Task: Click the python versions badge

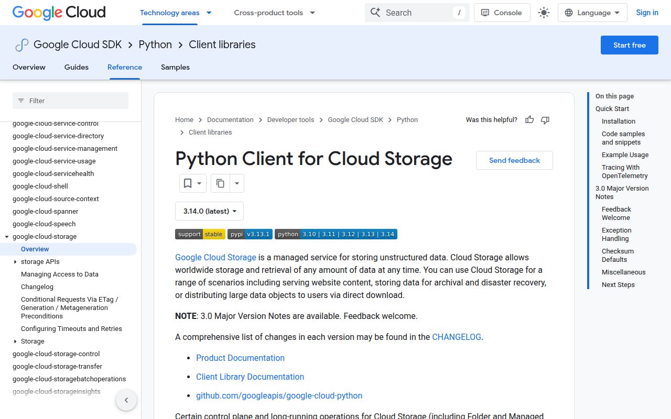Action: click(336, 234)
